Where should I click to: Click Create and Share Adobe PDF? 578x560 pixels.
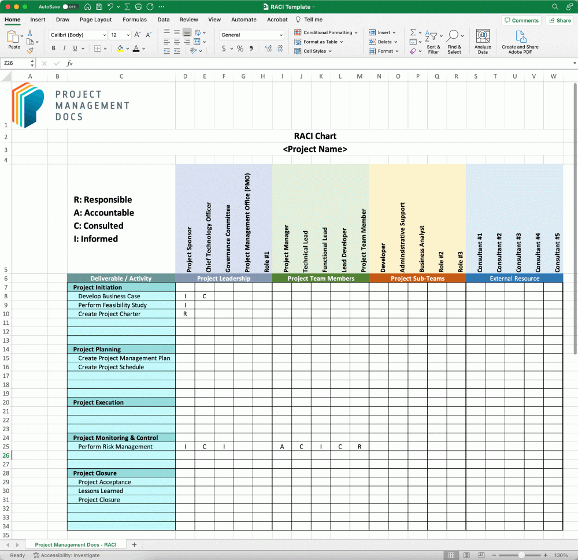pos(520,40)
